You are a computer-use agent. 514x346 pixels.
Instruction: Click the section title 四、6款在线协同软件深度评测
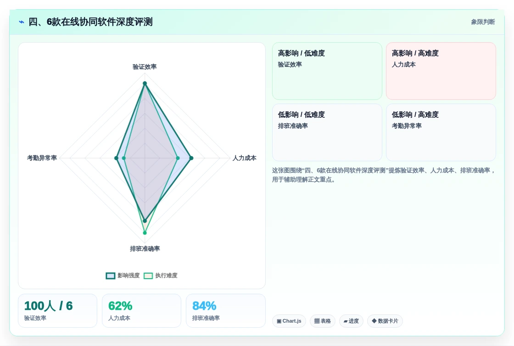click(90, 22)
